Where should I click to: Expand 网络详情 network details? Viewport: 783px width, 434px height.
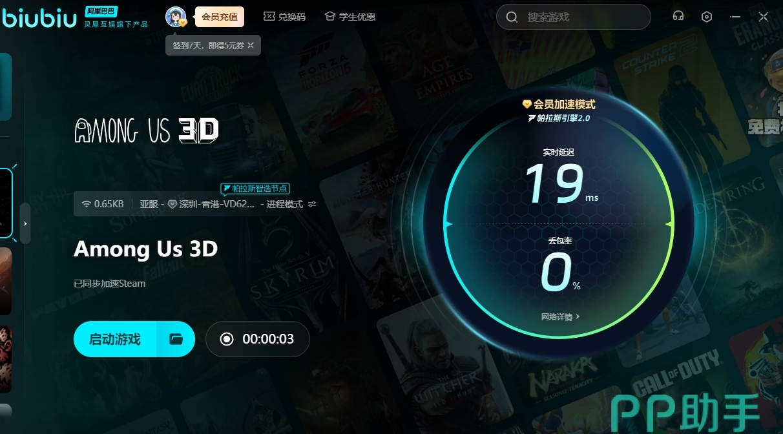click(560, 317)
